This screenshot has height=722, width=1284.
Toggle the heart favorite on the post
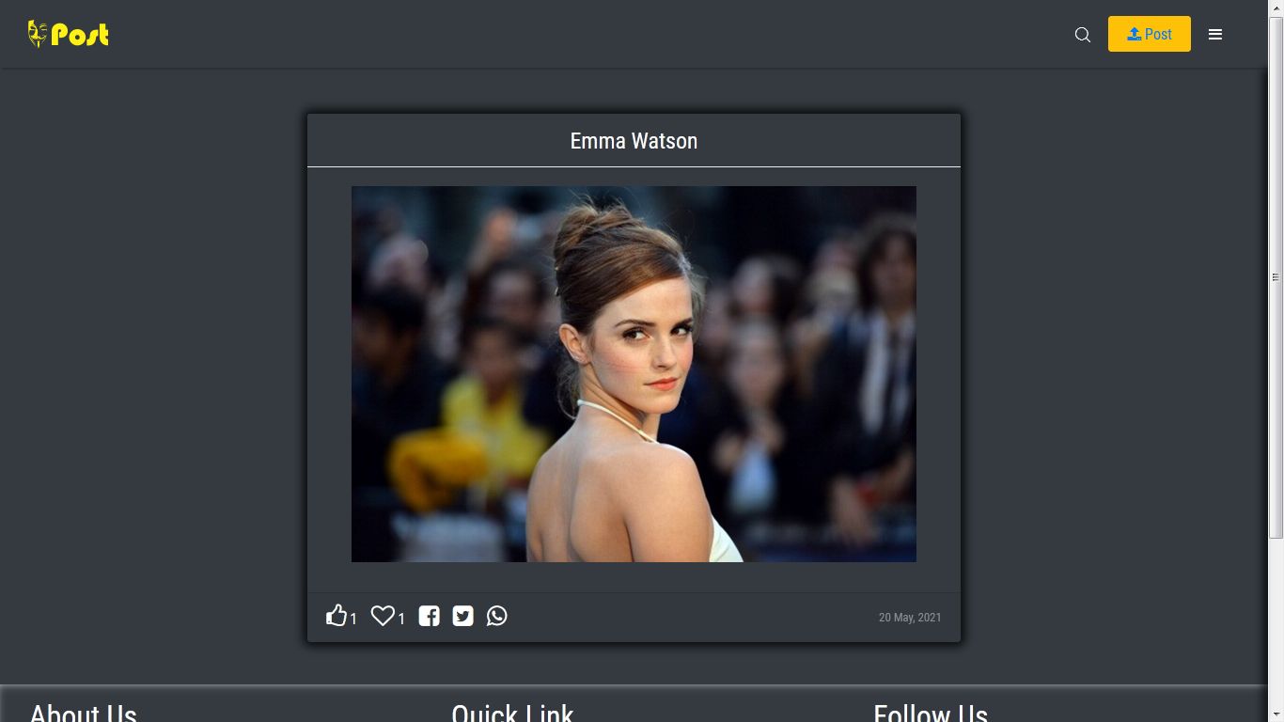382,615
